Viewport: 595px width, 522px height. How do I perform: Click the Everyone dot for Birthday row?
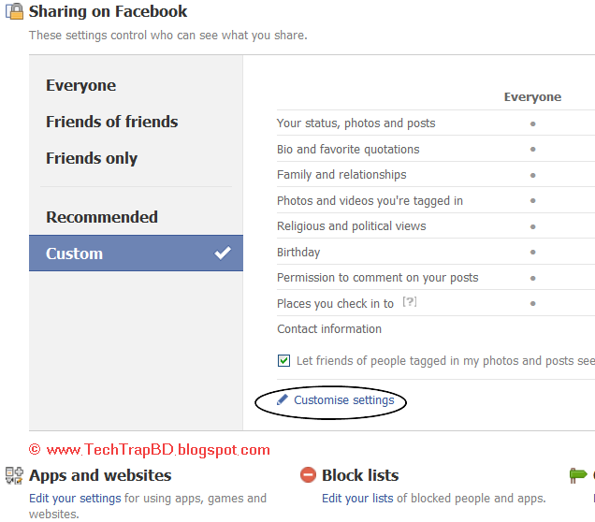(532, 253)
